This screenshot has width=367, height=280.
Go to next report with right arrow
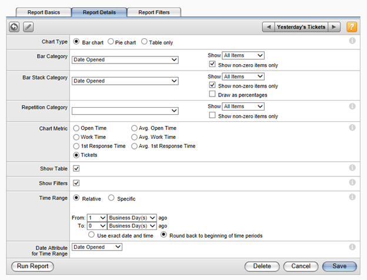pyautogui.click(x=334, y=27)
